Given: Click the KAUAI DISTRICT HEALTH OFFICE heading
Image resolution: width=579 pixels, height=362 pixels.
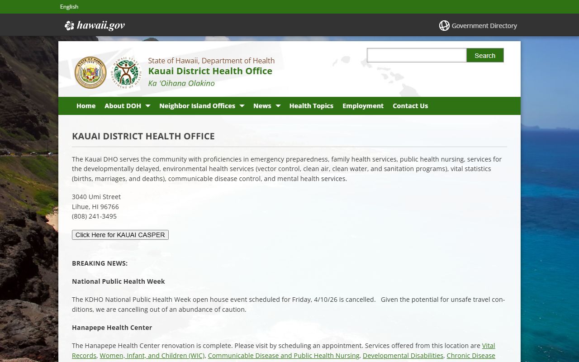Looking at the screenshot, I should point(143,136).
